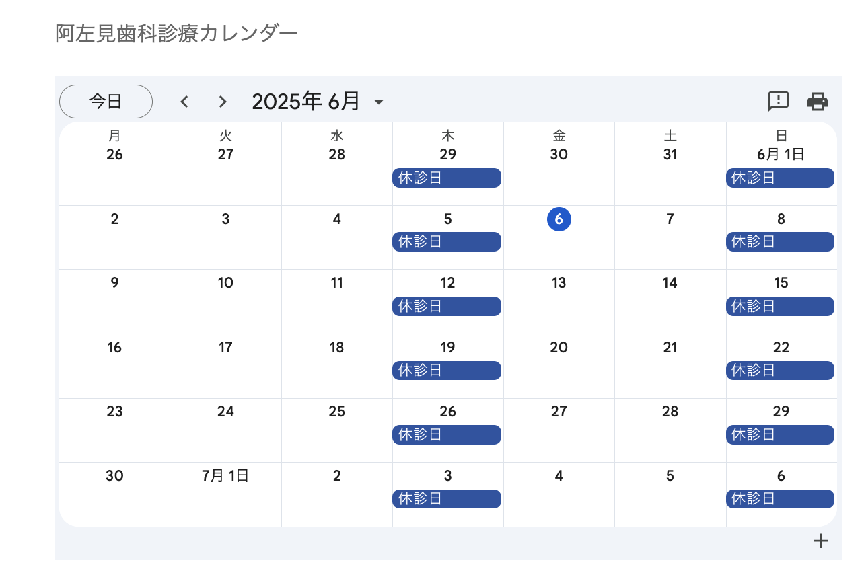This screenshot has height=577, width=864.
Task: Click the print calendar icon
Action: [x=818, y=102]
